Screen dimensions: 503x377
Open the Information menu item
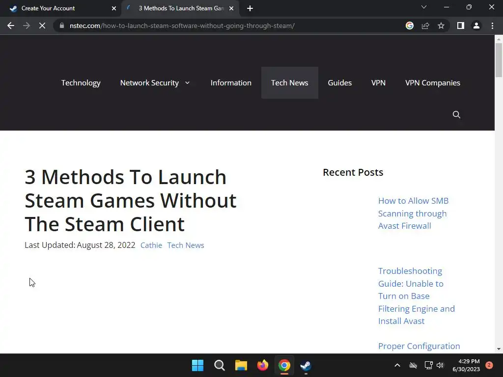tap(231, 82)
